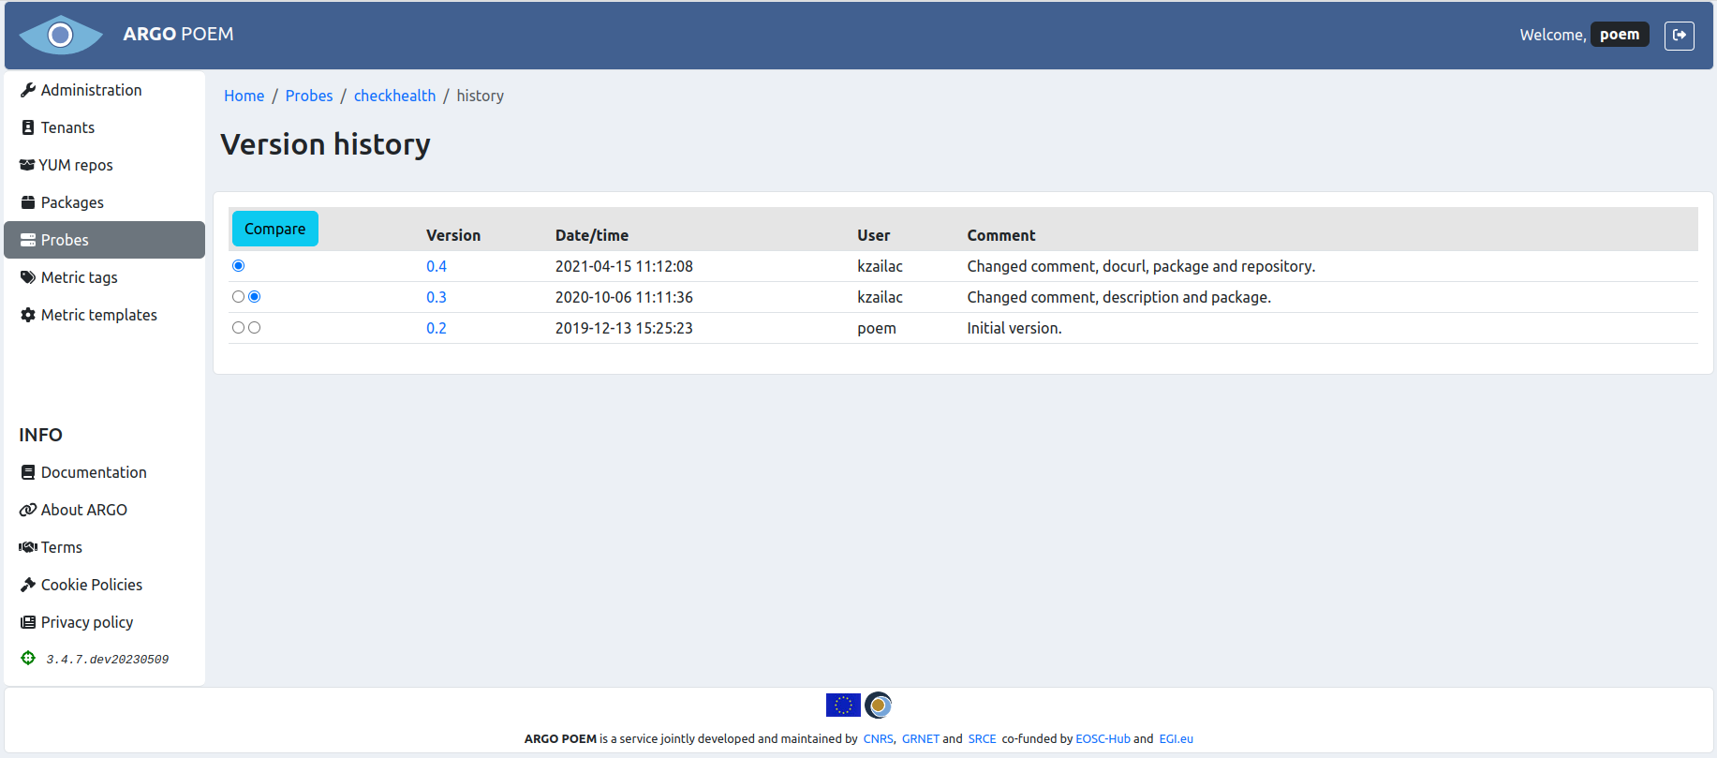This screenshot has width=1717, height=758.
Task: Open the EOSC-Hub footer link
Action: pyautogui.click(x=1103, y=738)
